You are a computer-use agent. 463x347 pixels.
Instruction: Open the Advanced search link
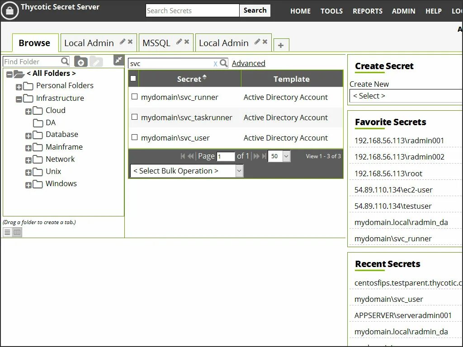(x=248, y=63)
